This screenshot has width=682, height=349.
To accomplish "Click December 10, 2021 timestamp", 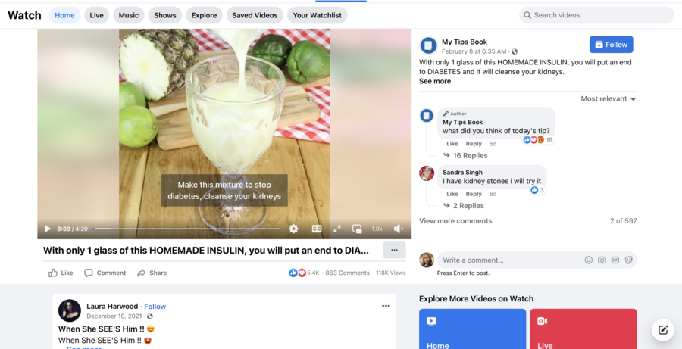I will point(115,316).
